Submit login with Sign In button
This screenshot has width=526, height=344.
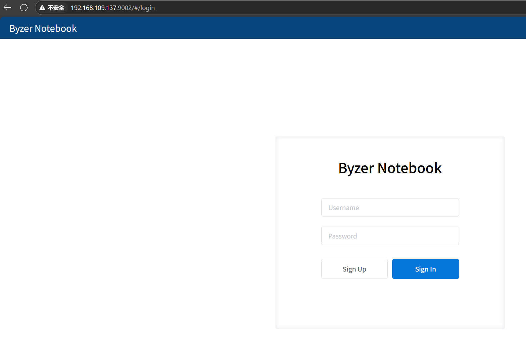(425, 269)
